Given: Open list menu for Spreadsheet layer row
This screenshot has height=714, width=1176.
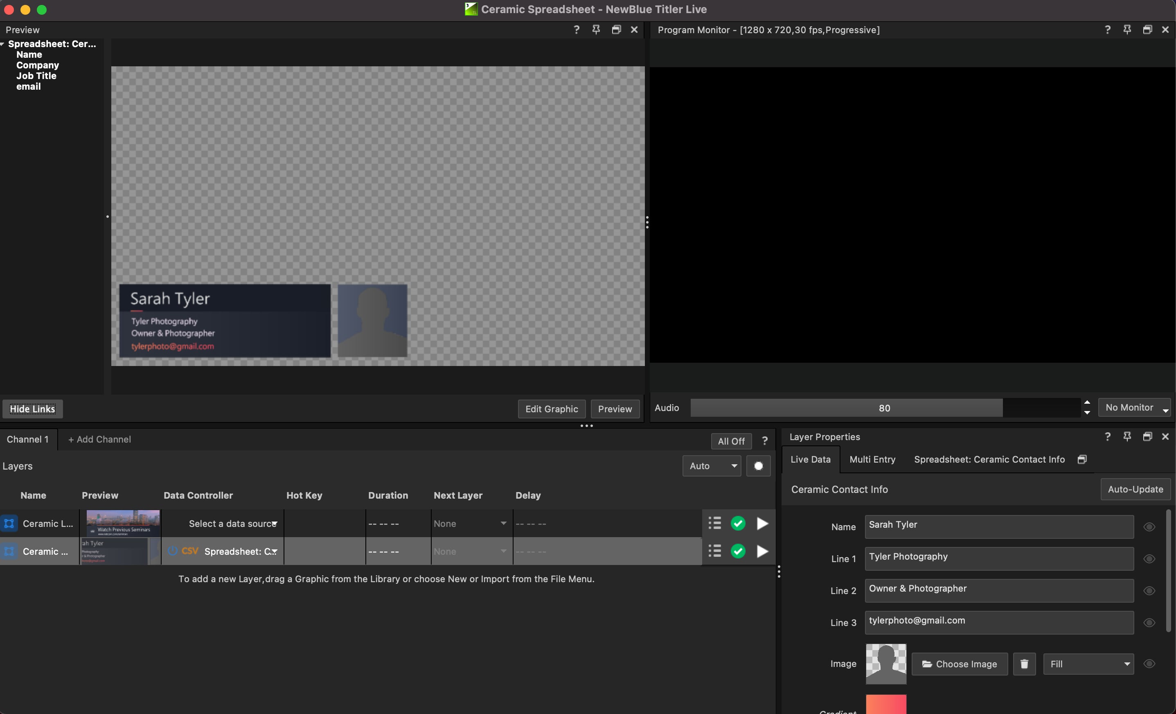Looking at the screenshot, I should coord(714,551).
